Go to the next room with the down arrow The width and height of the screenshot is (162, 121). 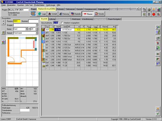(4, 24)
